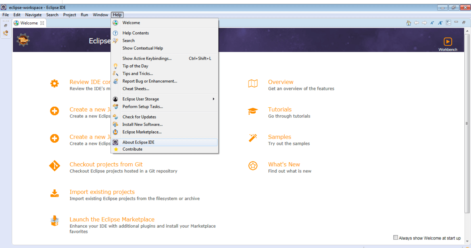This screenshot has width=471, height=248.
Task: Click the Import existing projects download icon
Action: [x=55, y=193]
